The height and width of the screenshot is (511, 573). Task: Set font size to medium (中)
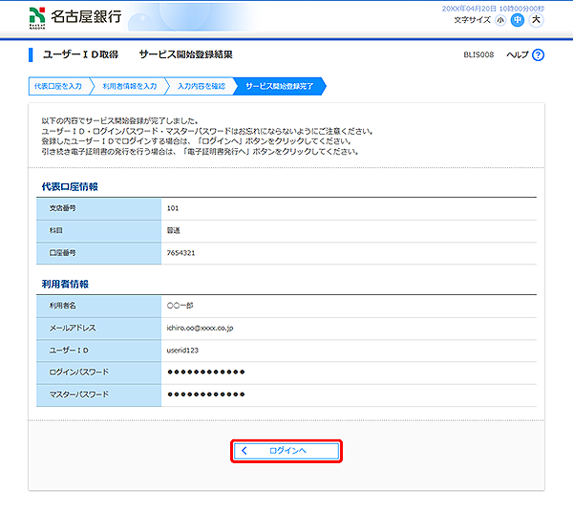(518, 20)
